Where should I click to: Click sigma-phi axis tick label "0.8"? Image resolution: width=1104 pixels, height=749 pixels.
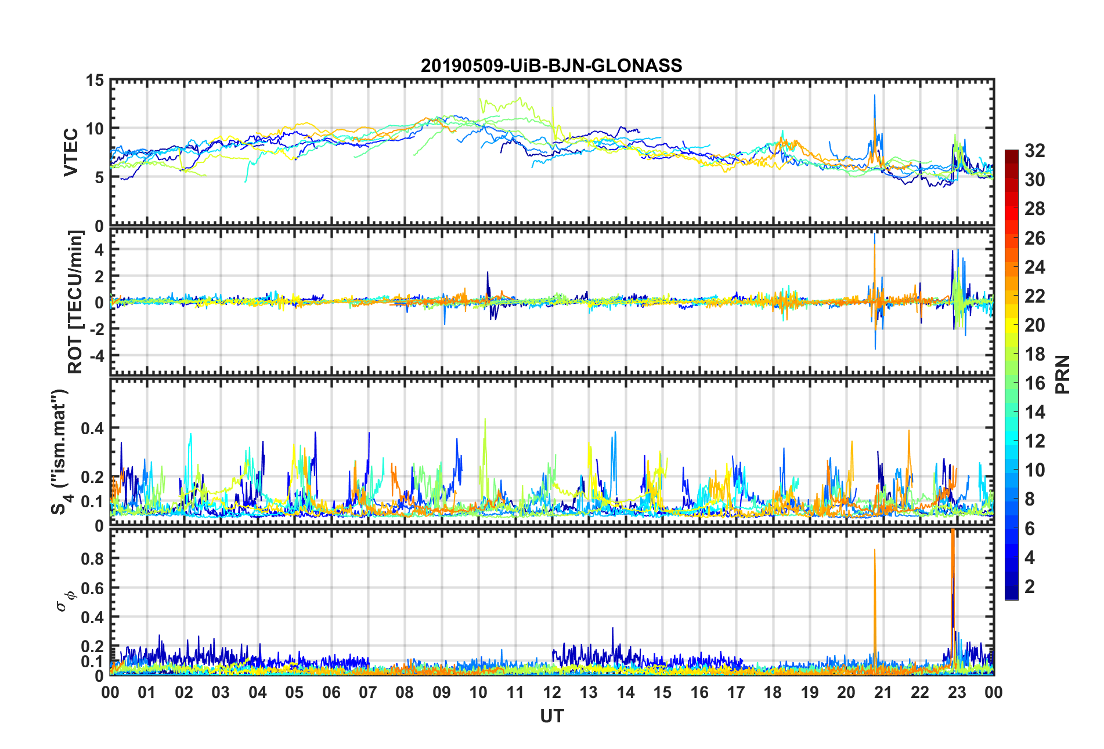[92, 558]
